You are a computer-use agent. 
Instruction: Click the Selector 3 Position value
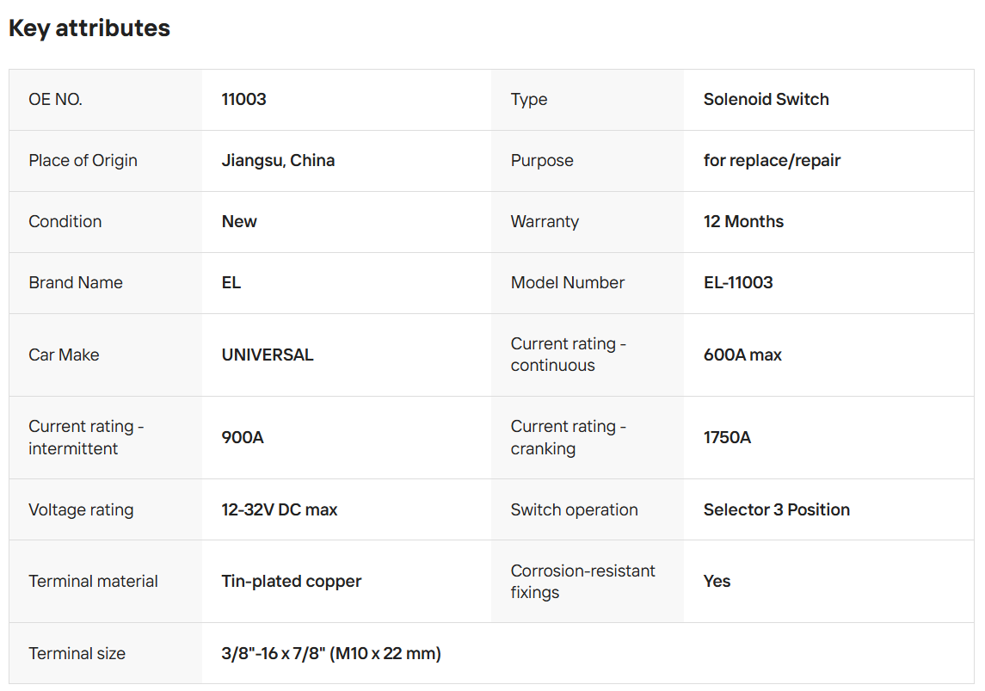776,509
